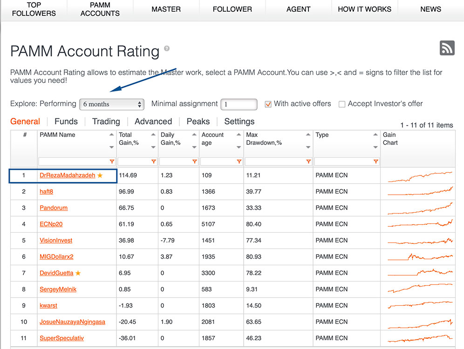The width and height of the screenshot is (464, 349).
Task: Click the Minimal assignment input field
Action: click(x=239, y=104)
